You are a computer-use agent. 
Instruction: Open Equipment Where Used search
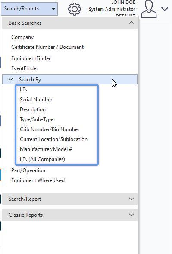point(38,180)
